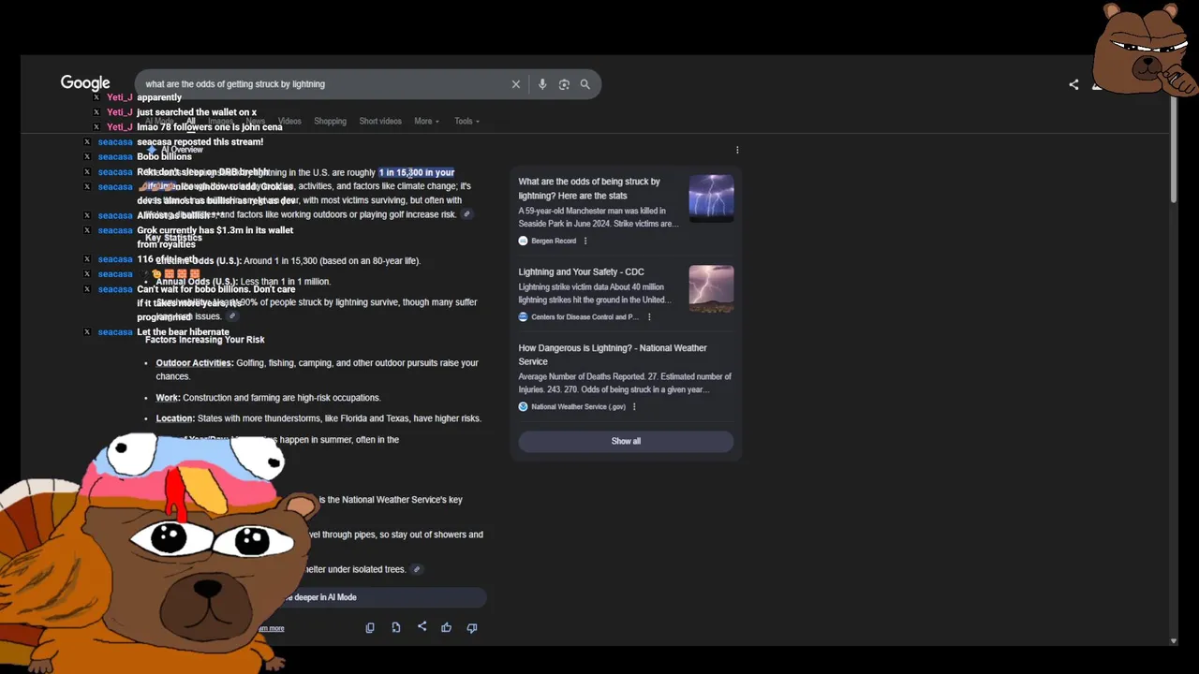This screenshot has height=674, width=1199.
Task: Open 'How Dangerous is Lightning?' NWS link
Action: [613, 355]
